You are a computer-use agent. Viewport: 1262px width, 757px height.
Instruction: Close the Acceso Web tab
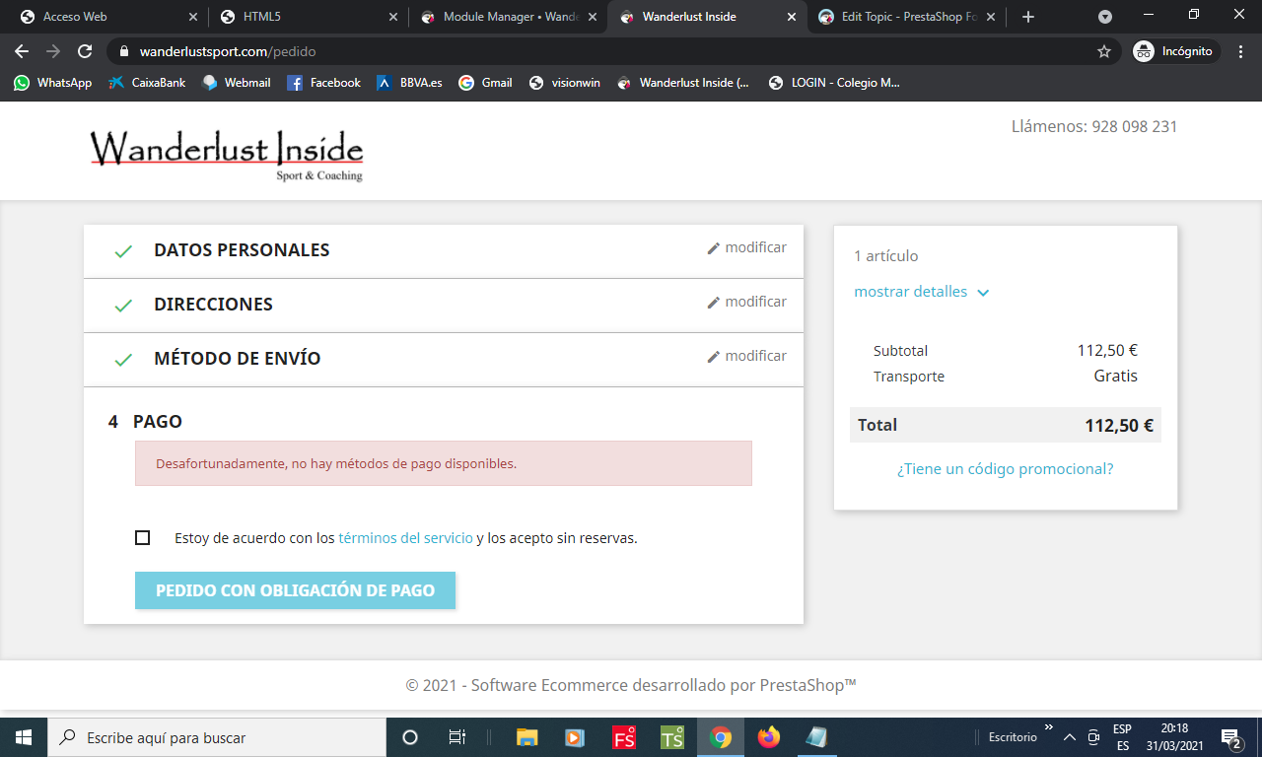pos(192,17)
